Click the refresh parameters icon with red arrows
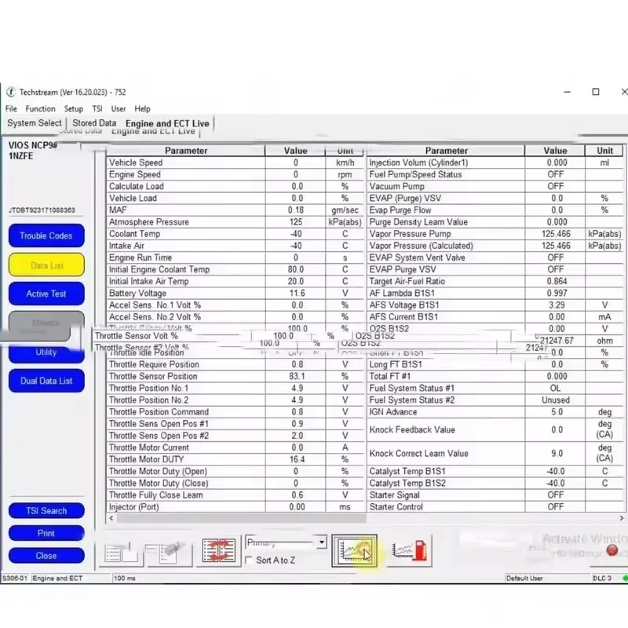This screenshot has width=628, height=628. pos(218,549)
